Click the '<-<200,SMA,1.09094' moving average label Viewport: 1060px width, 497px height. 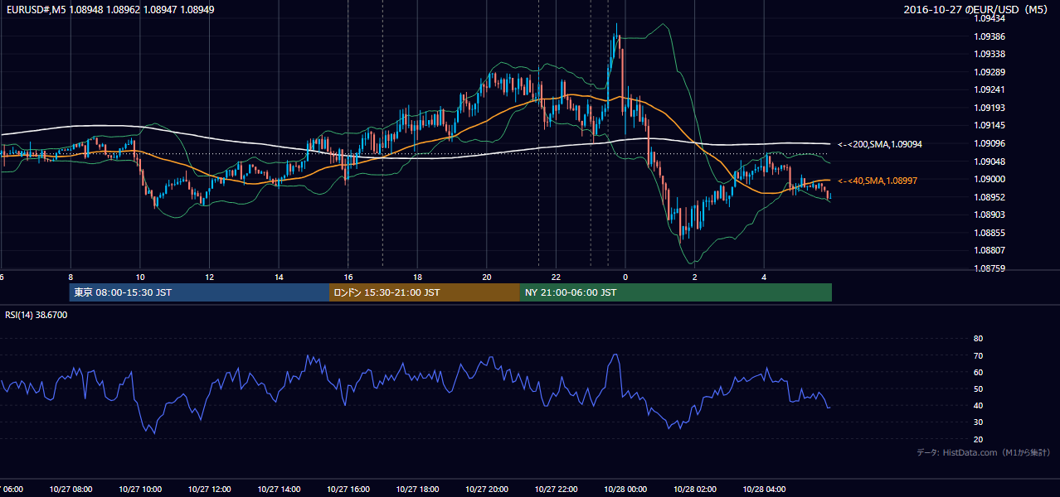click(x=880, y=144)
